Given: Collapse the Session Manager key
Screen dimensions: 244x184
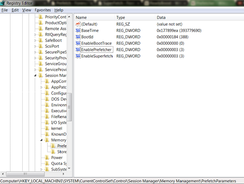Looking at the screenshot, I should (x=35, y=75).
